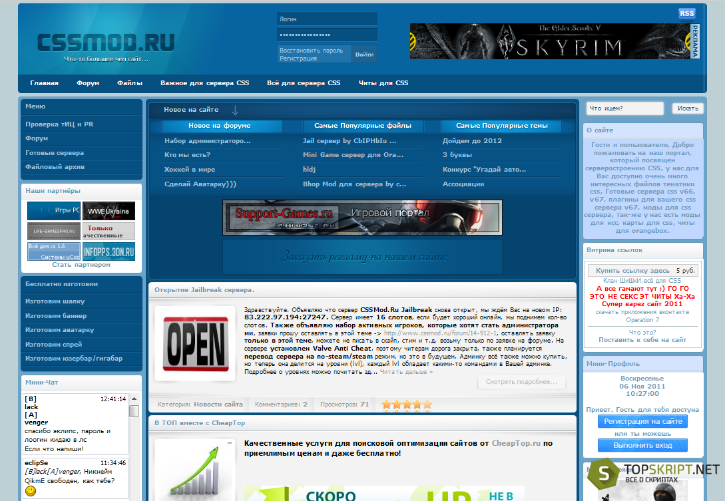Click the RSS feed icon
This screenshot has height=501, width=725.
coord(686,13)
